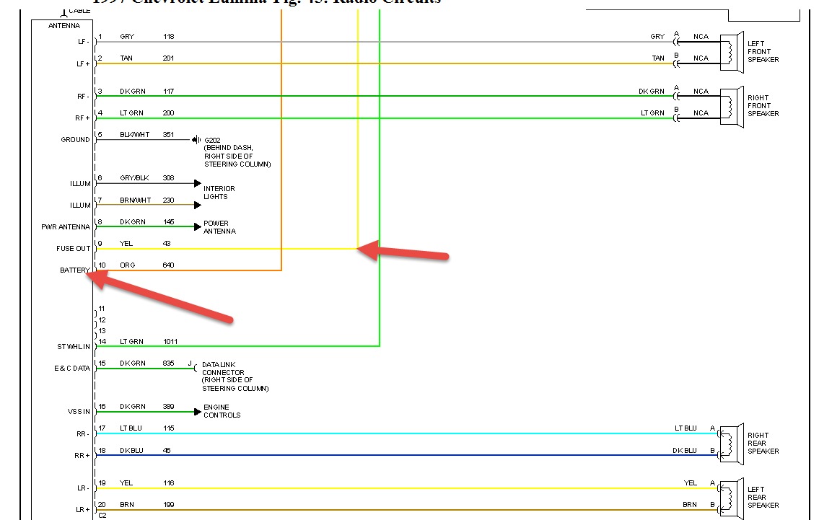Select the LR + terminal label
Image resolution: width=819 pixels, height=520 pixels.
click(x=82, y=510)
